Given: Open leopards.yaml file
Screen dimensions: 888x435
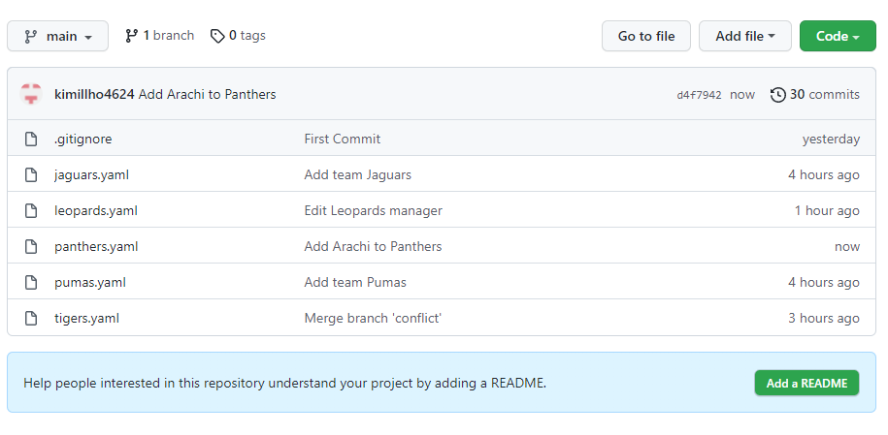Looking at the screenshot, I should (x=96, y=211).
